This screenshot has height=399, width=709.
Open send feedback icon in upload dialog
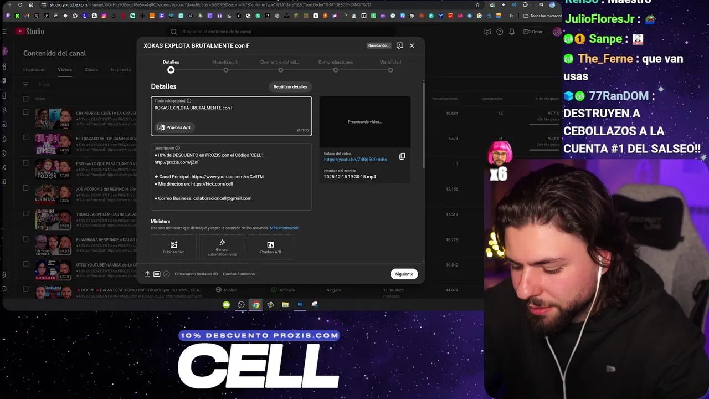(399, 45)
